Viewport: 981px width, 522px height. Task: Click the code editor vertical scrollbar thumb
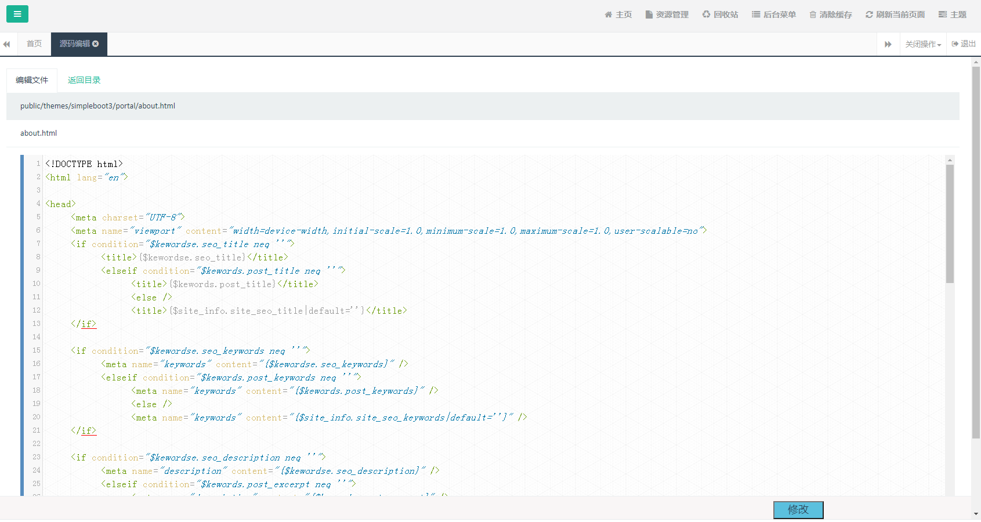click(950, 223)
